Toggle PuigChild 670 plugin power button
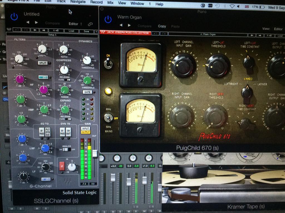The height and width of the screenshot is (213, 285). click(108, 19)
